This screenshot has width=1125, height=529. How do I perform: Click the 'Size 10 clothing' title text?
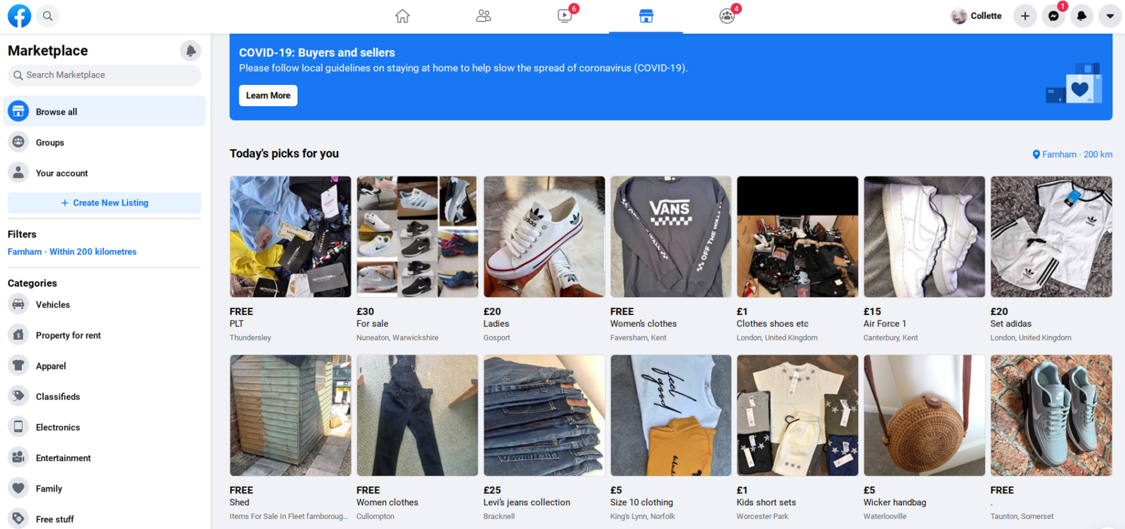tap(642, 502)
